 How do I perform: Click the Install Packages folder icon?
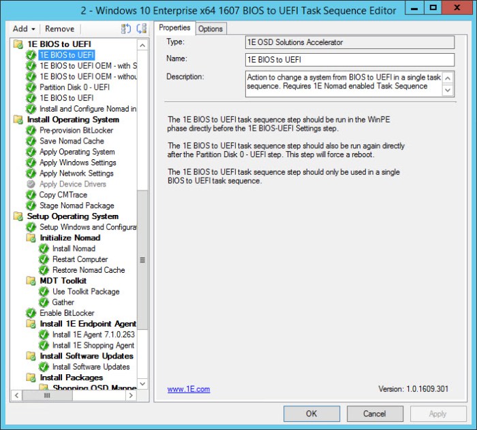click(x=31, y=378)
